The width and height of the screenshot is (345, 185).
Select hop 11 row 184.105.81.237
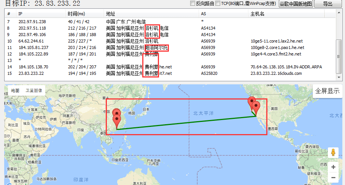(33, 47)
